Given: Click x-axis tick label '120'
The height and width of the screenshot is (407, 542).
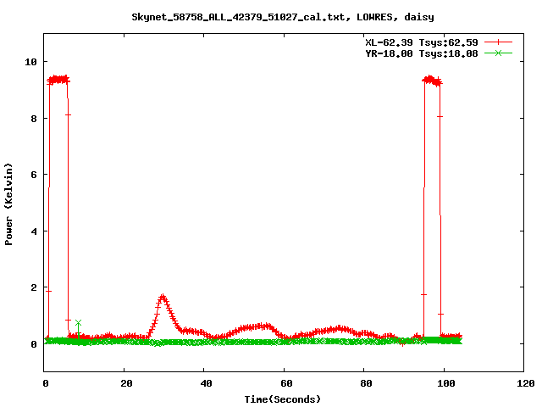Looking at the screenshot, I should pyautogui.click(x=526, y=383).
